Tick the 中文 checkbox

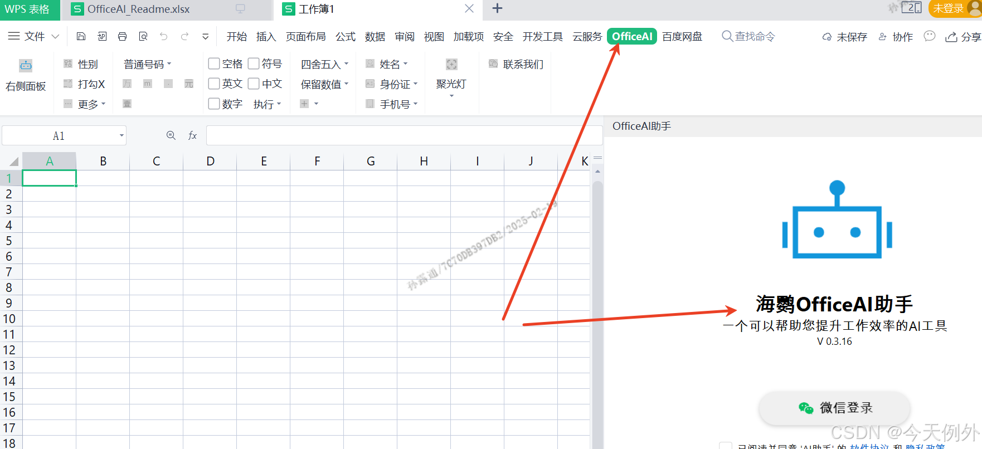click(254, 84)
